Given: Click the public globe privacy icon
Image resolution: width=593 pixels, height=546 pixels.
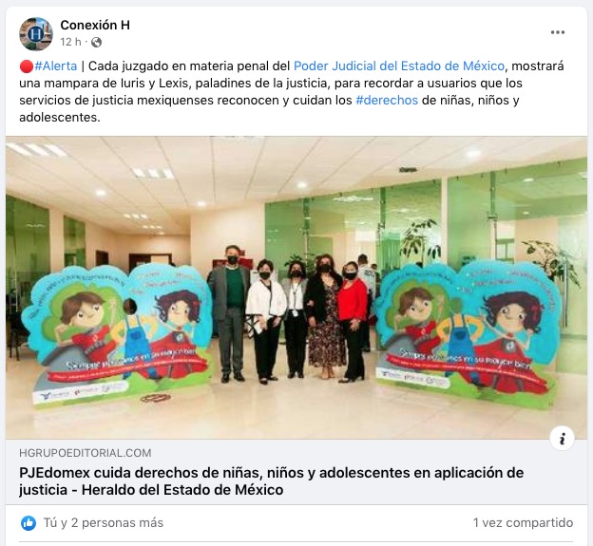Looking at the screenshot, I should 96,43.
